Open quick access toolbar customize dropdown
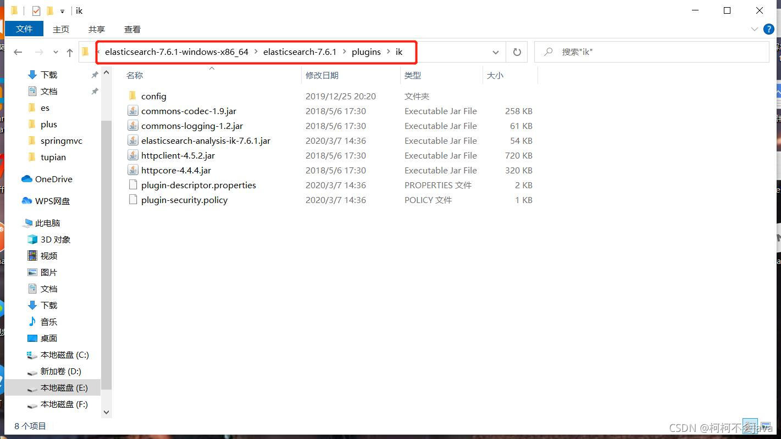The image size is (781, 439). 62,11
